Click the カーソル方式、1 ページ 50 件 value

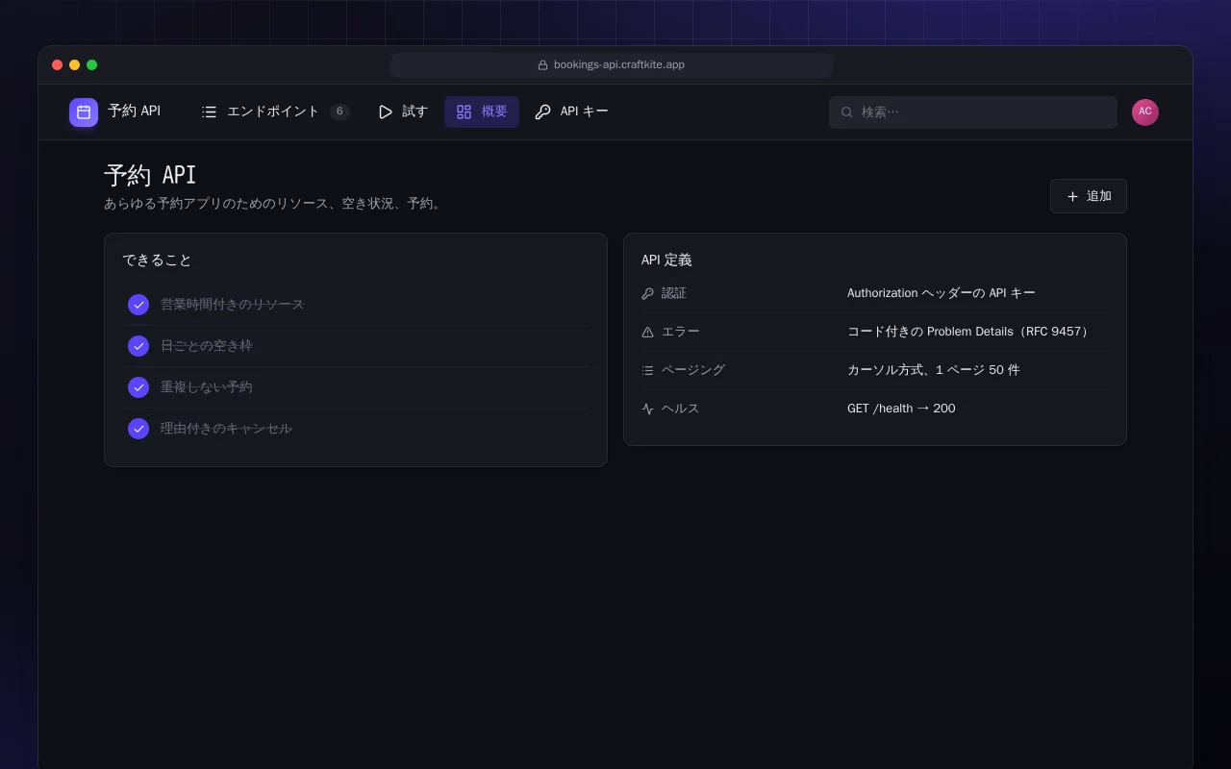pyautogui.click(x=934, y=370)
